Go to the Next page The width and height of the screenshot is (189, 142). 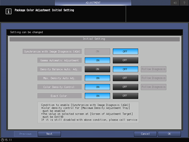49,134
